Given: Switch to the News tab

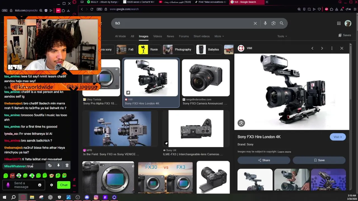Looking at the screenshot, I should [170, 36].
